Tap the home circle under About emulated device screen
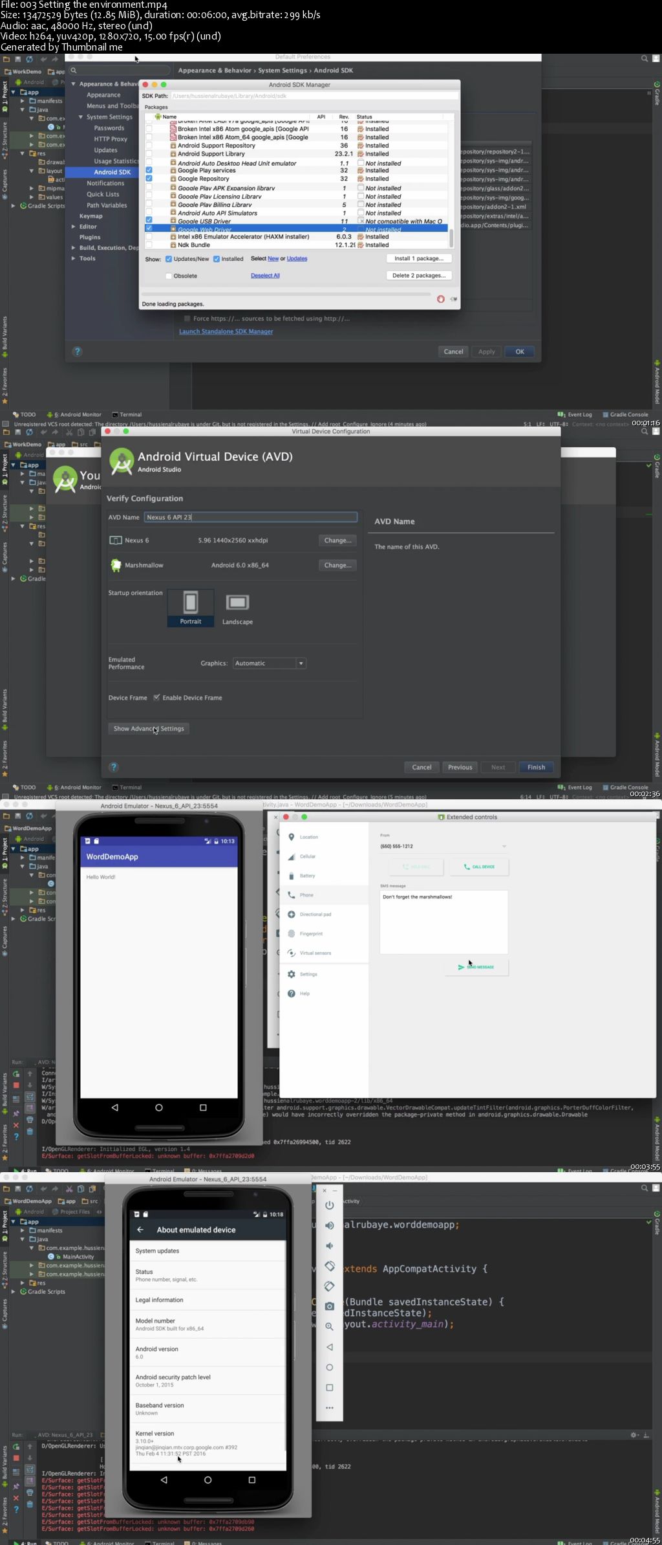This screenshot has width=662, height=1545. (x=208, y=1480)
